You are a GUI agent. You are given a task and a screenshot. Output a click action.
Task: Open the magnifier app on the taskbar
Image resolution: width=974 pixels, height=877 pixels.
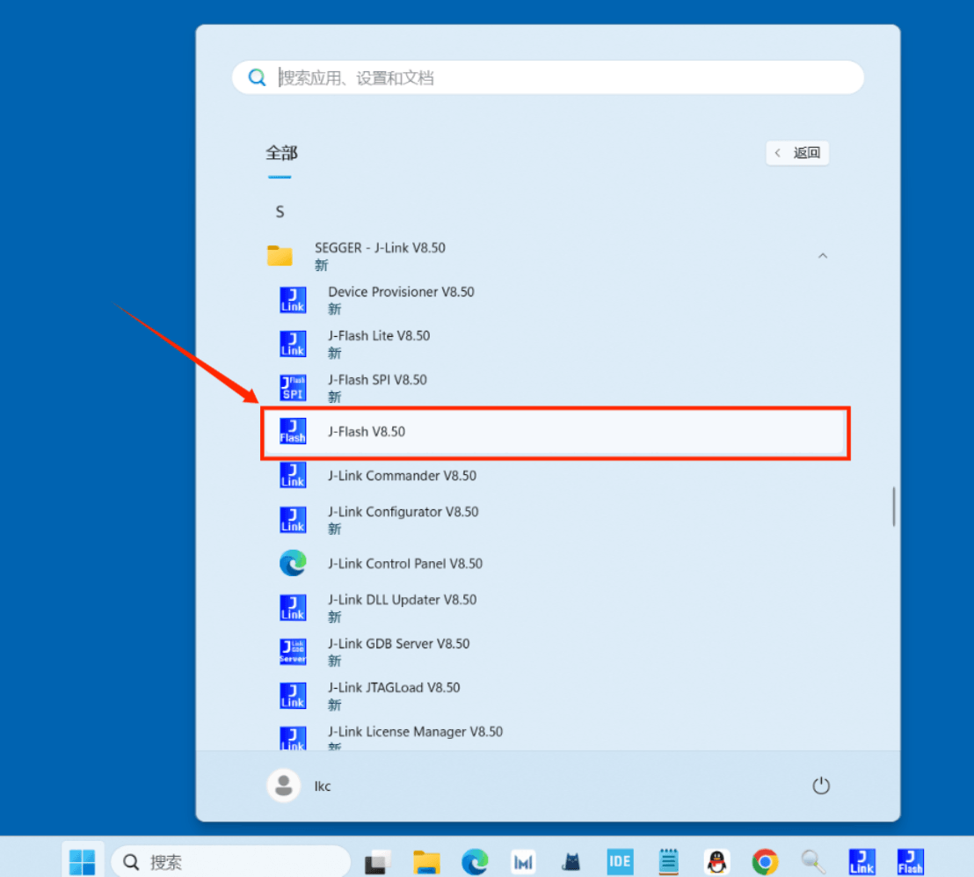pyautogui.click(x=813, y=862)
